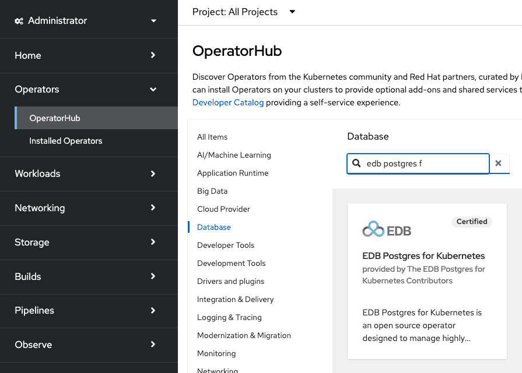
Task: Open the Administrator perspective switcher
Action: click(x=87, y=20)
